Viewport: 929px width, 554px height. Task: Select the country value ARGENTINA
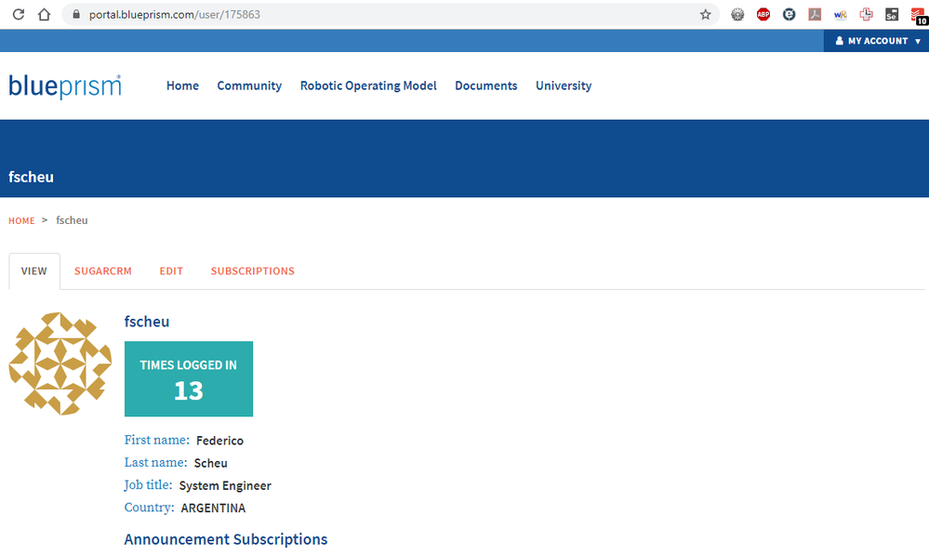tap(213, 508)
